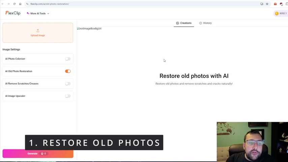Click the FlexClip logo
This screenshot has width=288, height=162.
(x=13, y=13)
